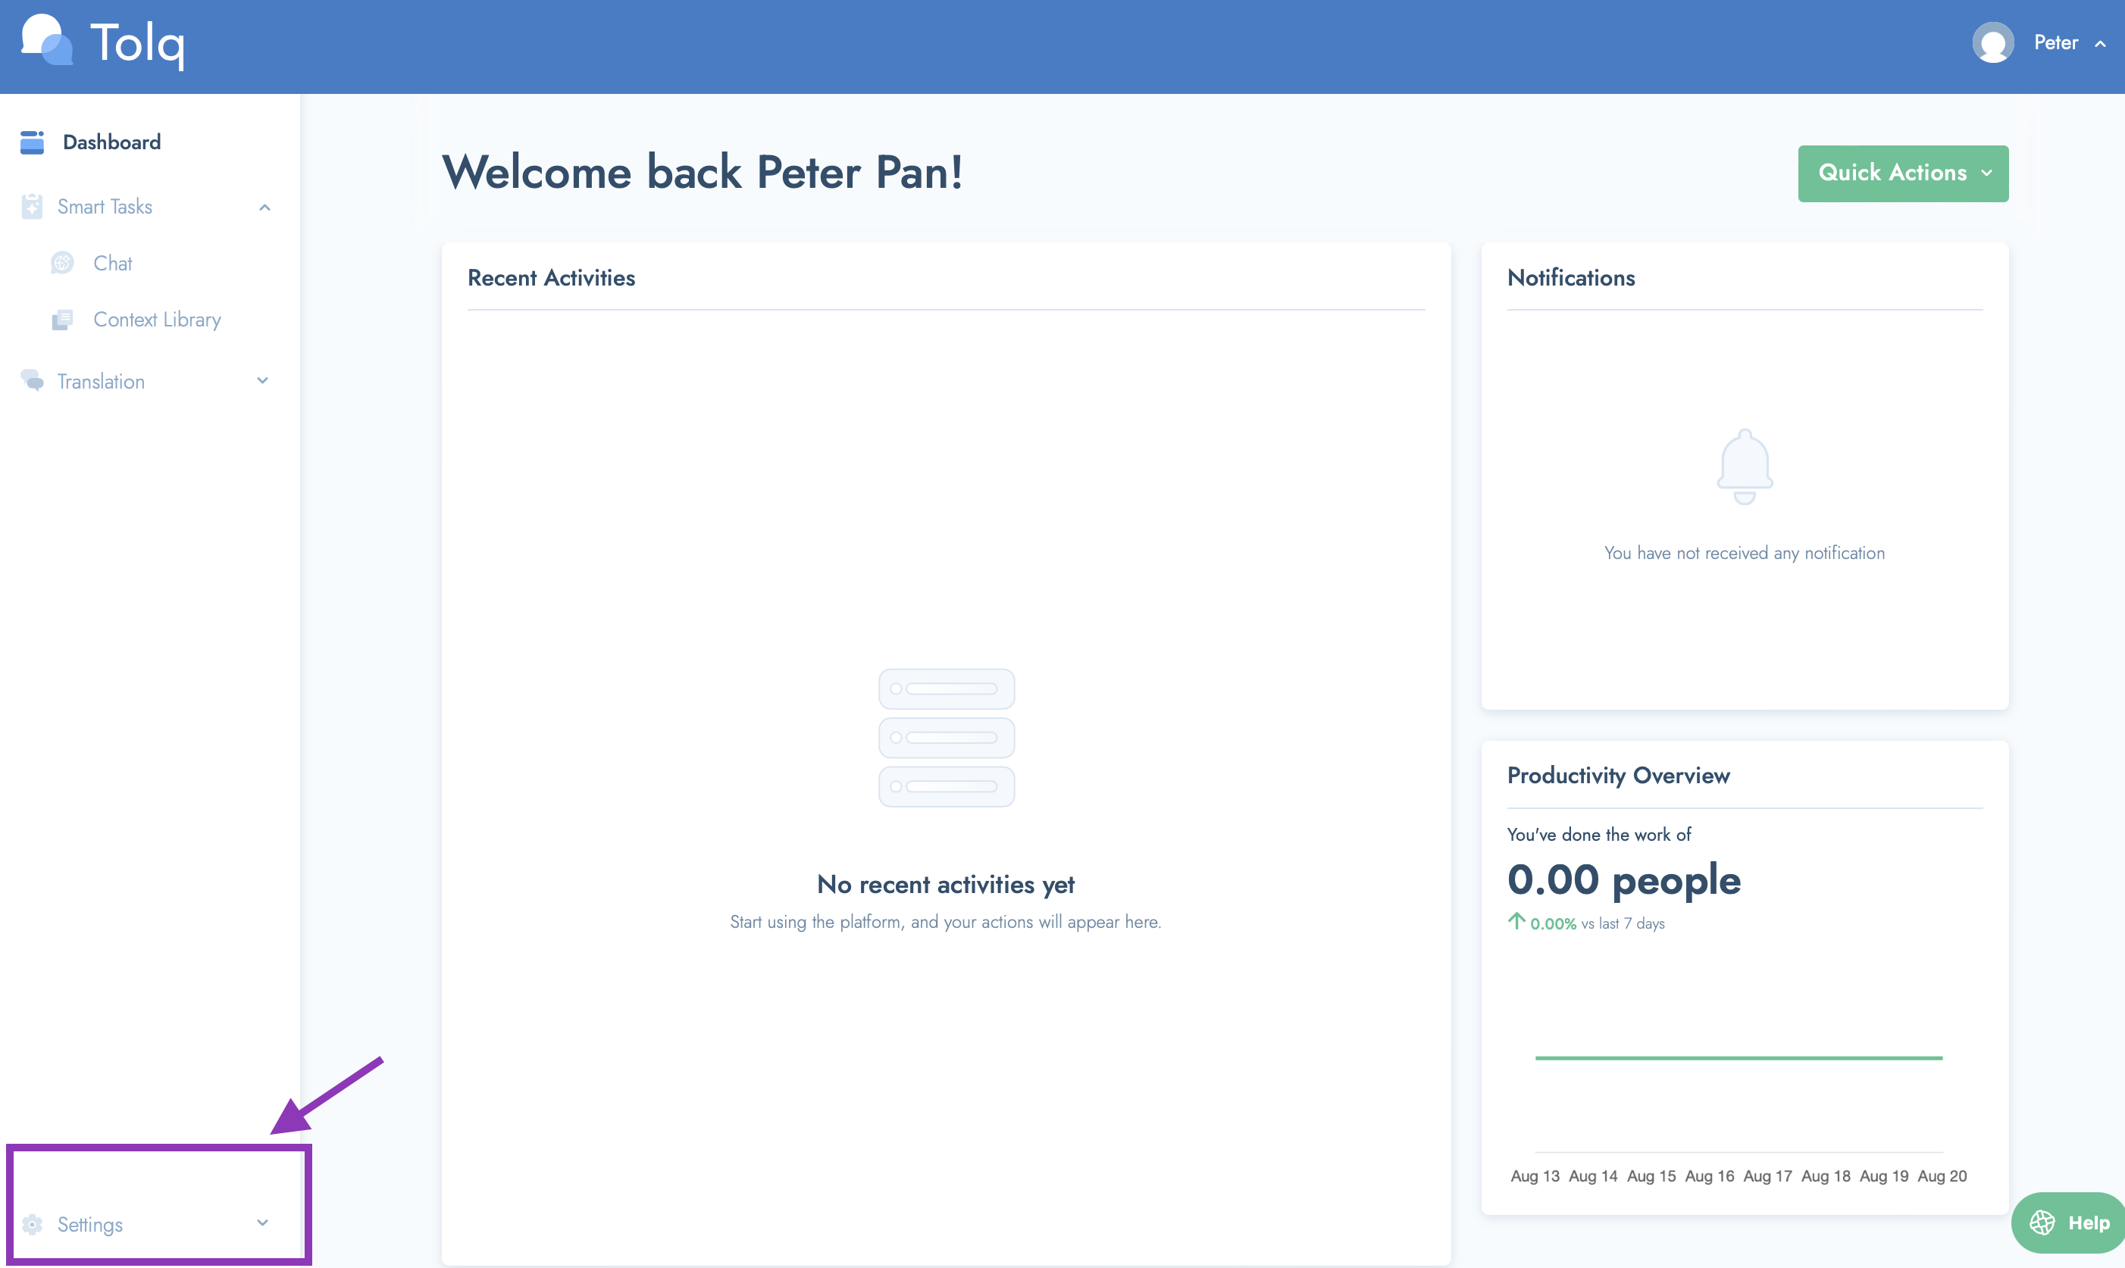Click "You've done the work of" text
This screenshot has width=2125, height=1268.
pos(1599,835)
